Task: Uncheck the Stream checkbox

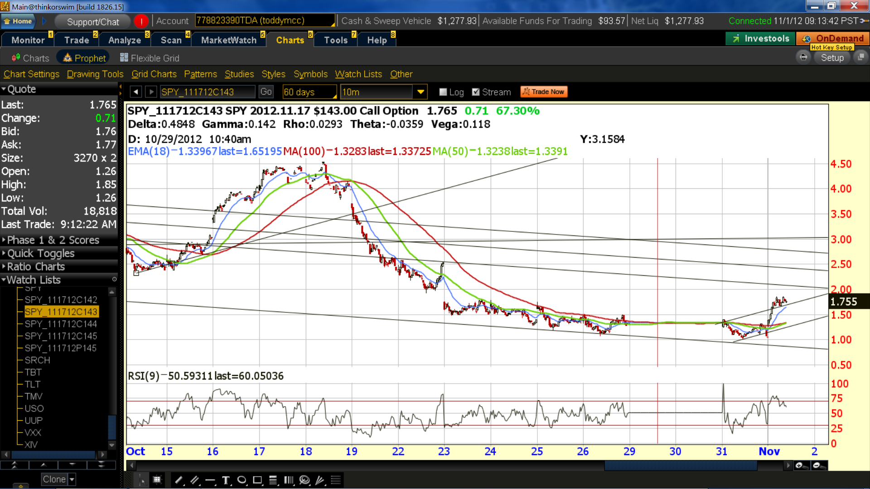Action: pos(475,92)
